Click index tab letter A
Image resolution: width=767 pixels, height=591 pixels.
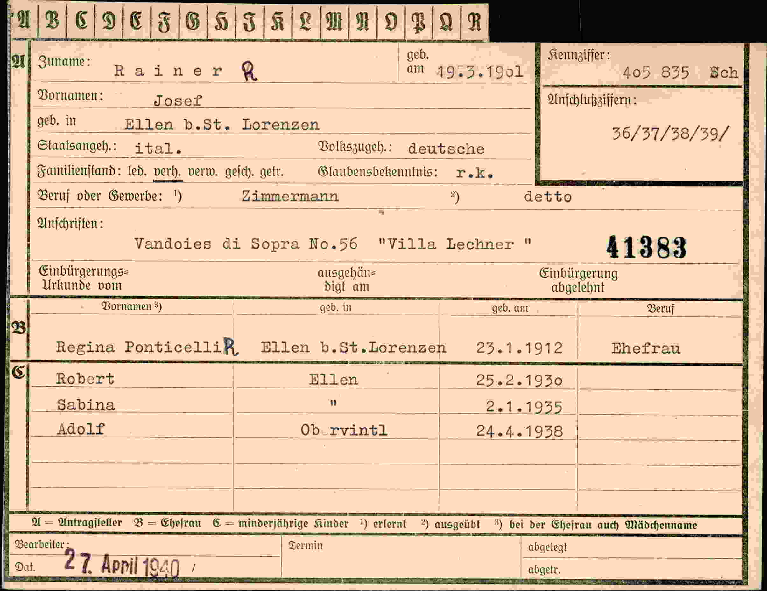(x=23, y=20)
